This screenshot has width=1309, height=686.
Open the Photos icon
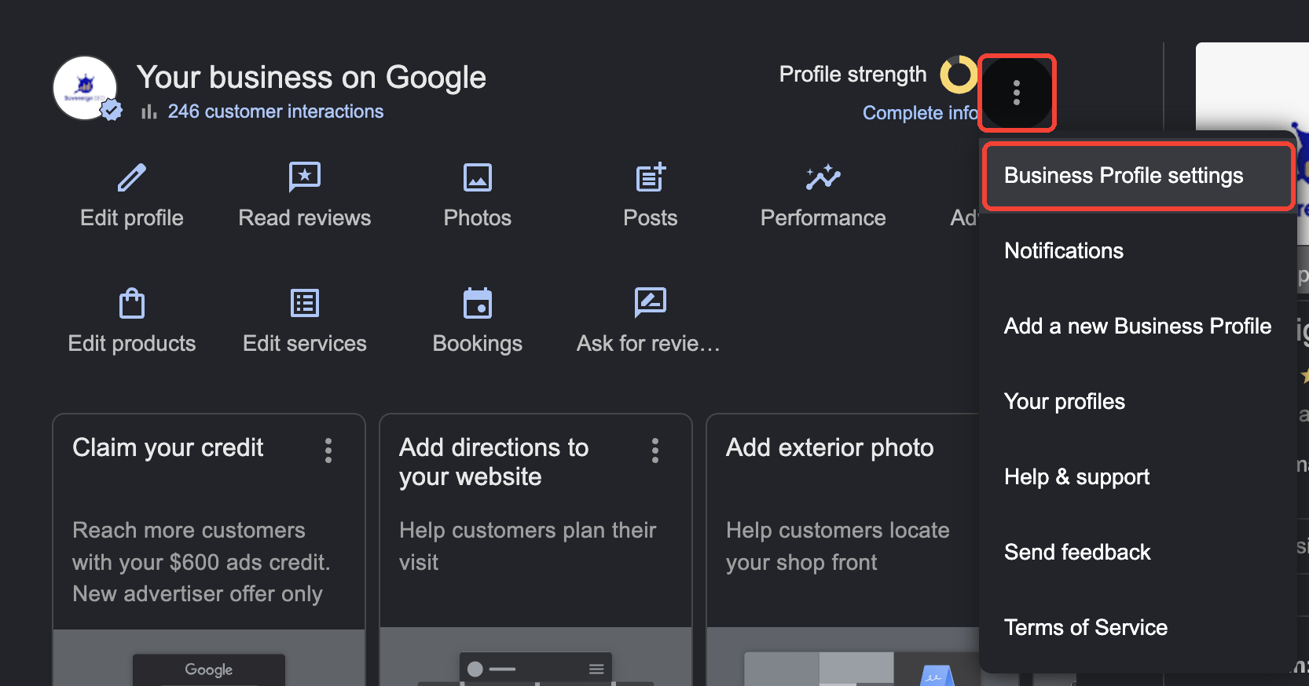coord(478,177)
